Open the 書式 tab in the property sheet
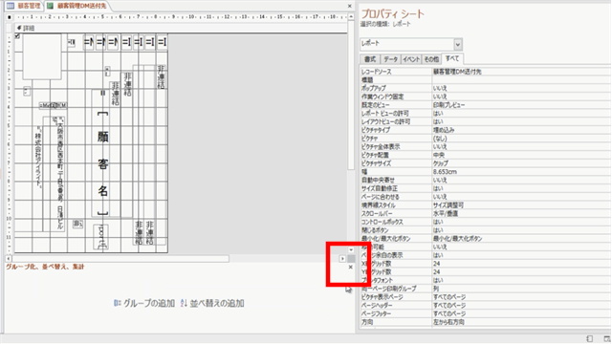Viewport: 612px width, 344px height. click(x=370, y=59)
